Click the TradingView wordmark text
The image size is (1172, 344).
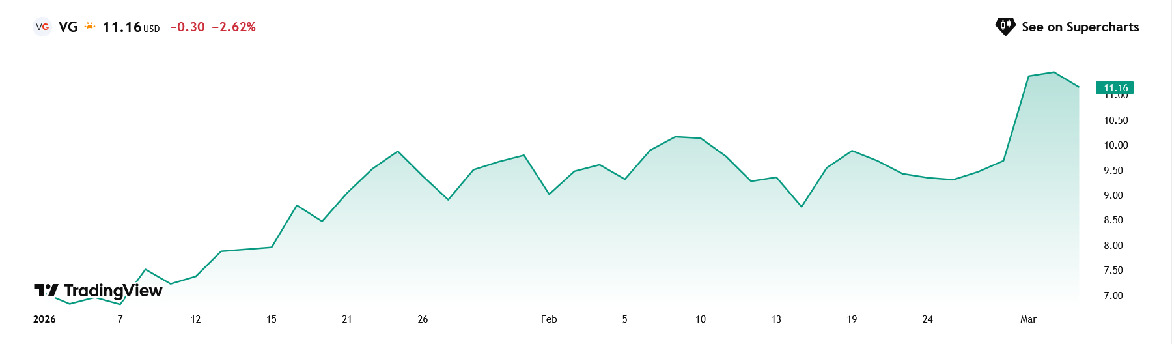tap(113, 291)
